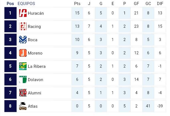This screenshot has width=170, height=116.
Task: Click the Huracán team crest icon
Action: click(23, 13)
